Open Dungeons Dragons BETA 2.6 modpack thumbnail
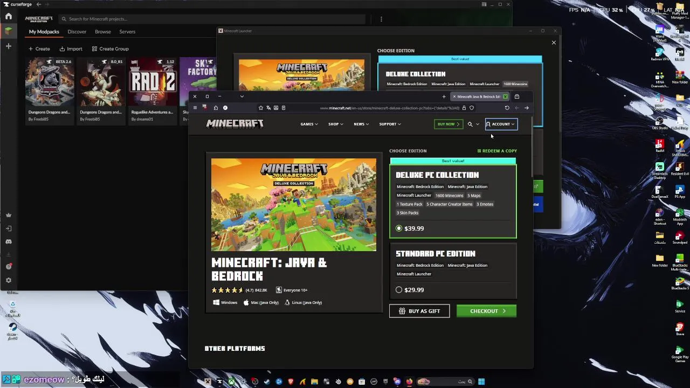 point(50,82)
